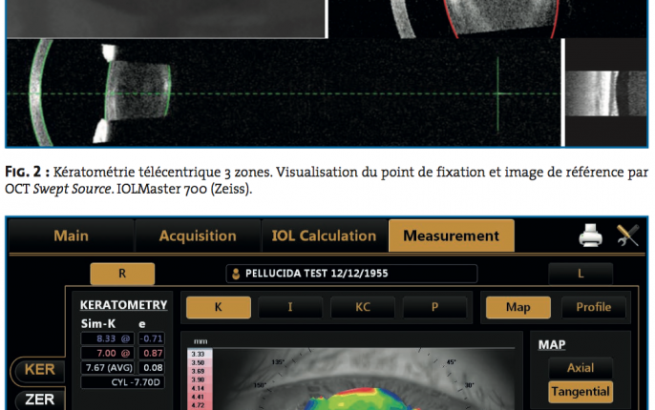The height and width of the screenshot is (410, 655).
Task: Open the IOL Calculation tab
Action: tap(324, 236)
